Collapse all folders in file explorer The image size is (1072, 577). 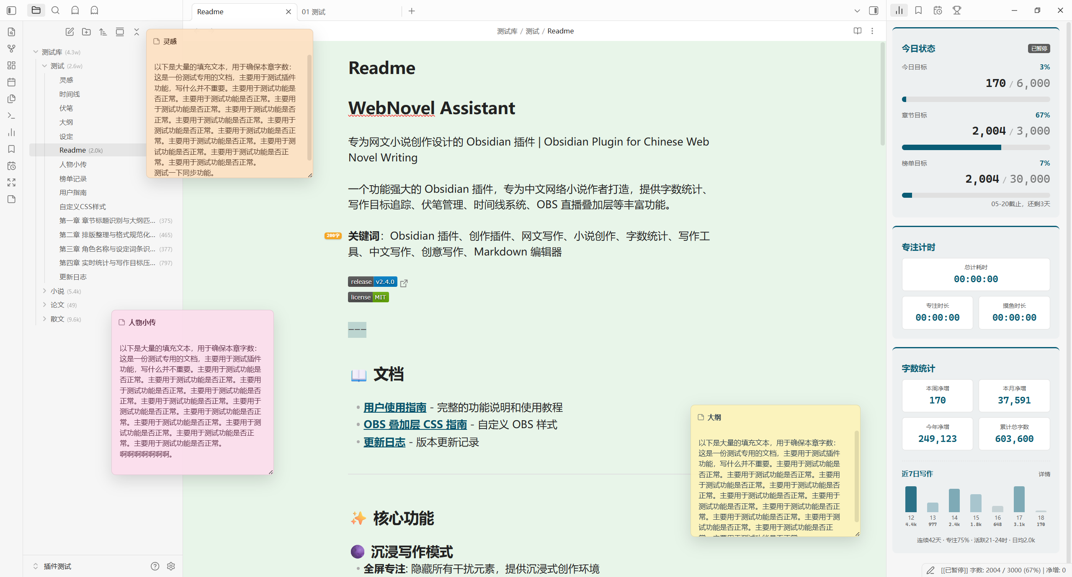pyautogui.click(x=137, y=32)
